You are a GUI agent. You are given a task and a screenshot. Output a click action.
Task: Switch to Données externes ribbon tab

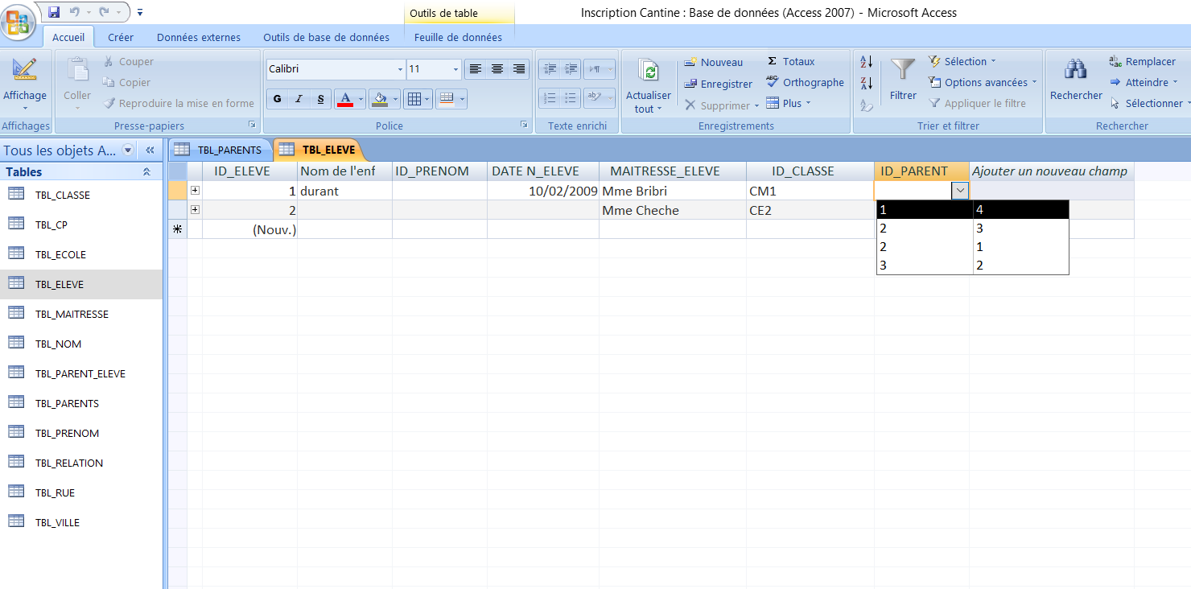pyautogui.click(x=199, y=37)
